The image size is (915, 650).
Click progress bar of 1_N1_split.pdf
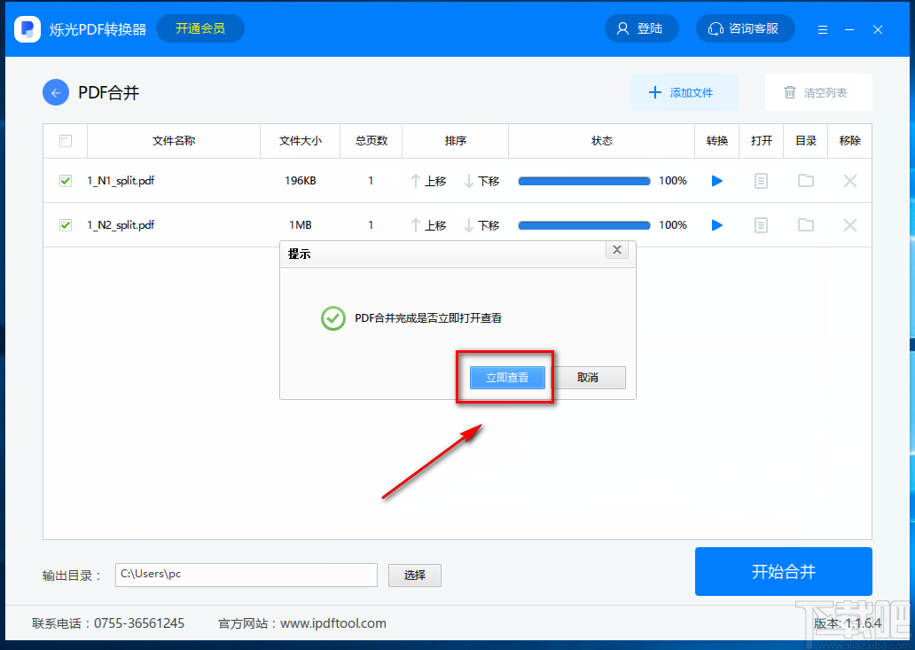tap(584, 181)
